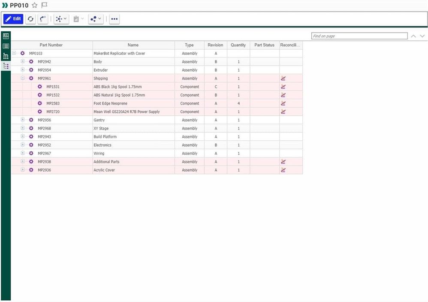Open the three-dots more options menu
428x302 pixels.
tap(115, 19)
